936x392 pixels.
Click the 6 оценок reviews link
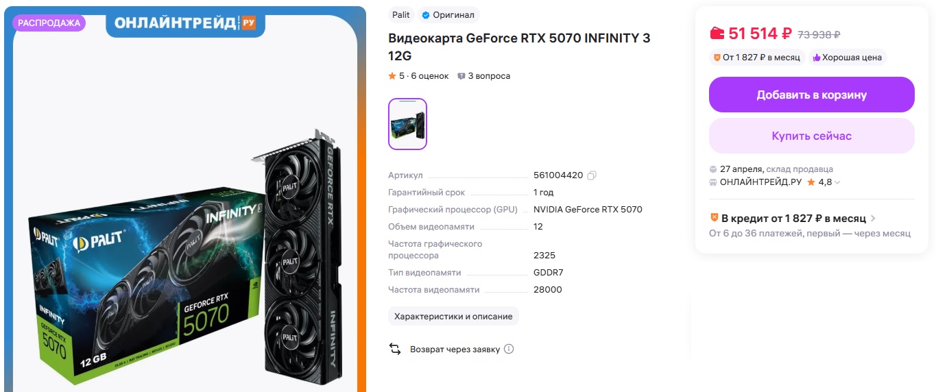430,76
